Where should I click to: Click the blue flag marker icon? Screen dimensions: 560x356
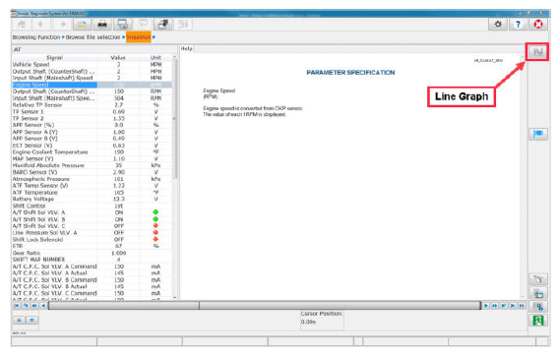click(538, 134)
